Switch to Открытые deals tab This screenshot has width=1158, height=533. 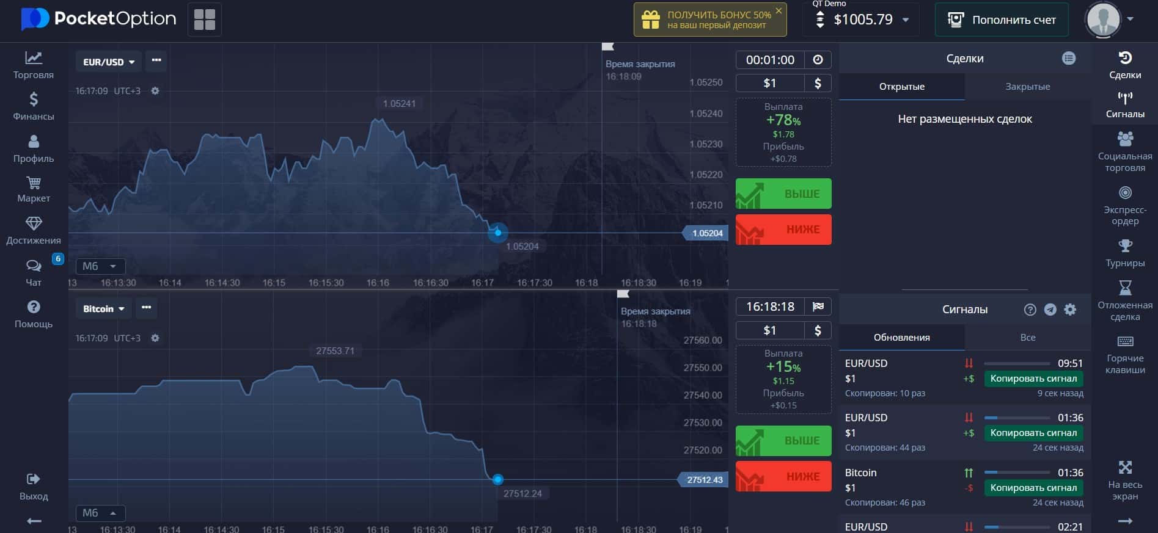click(x=902, y=87)
